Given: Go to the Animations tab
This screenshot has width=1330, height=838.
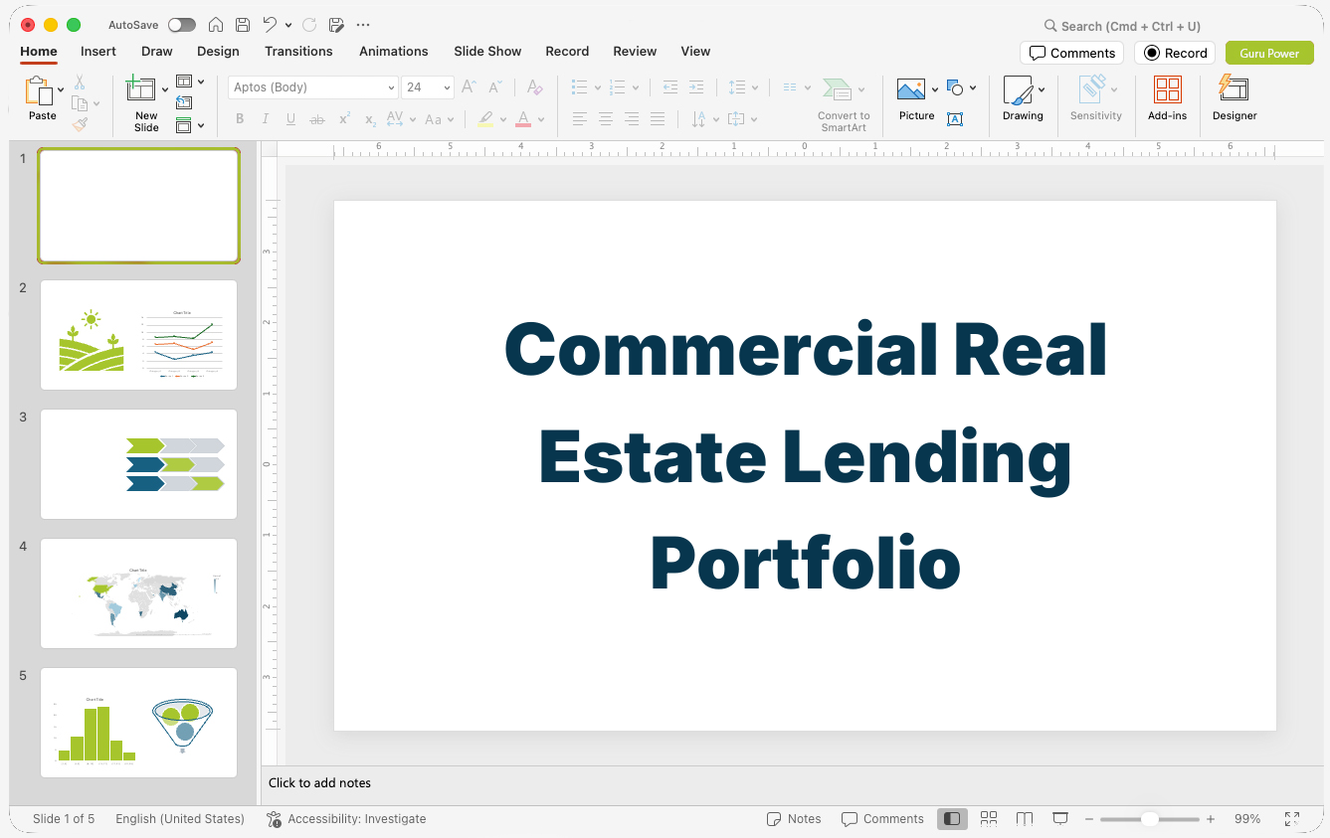Looking at the screenshot, I should [x=394, y=52].
